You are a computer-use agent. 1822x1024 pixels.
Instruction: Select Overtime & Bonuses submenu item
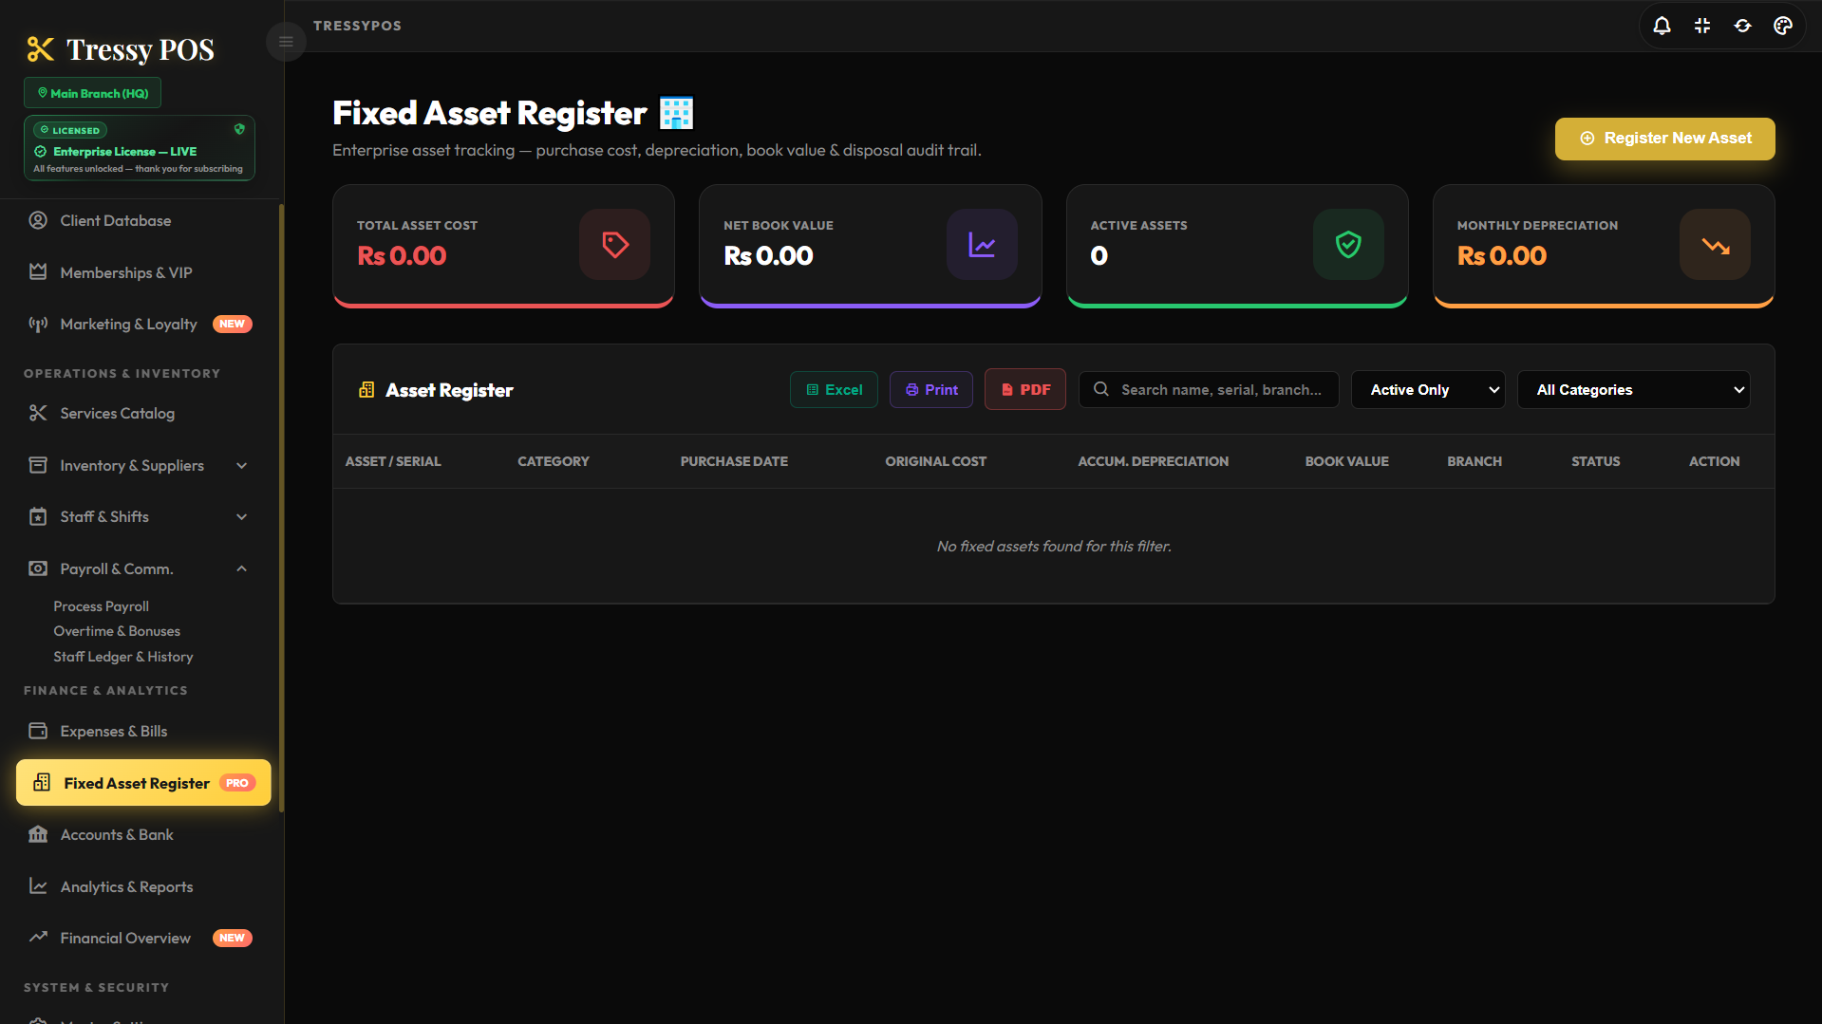tap(117, 631)
